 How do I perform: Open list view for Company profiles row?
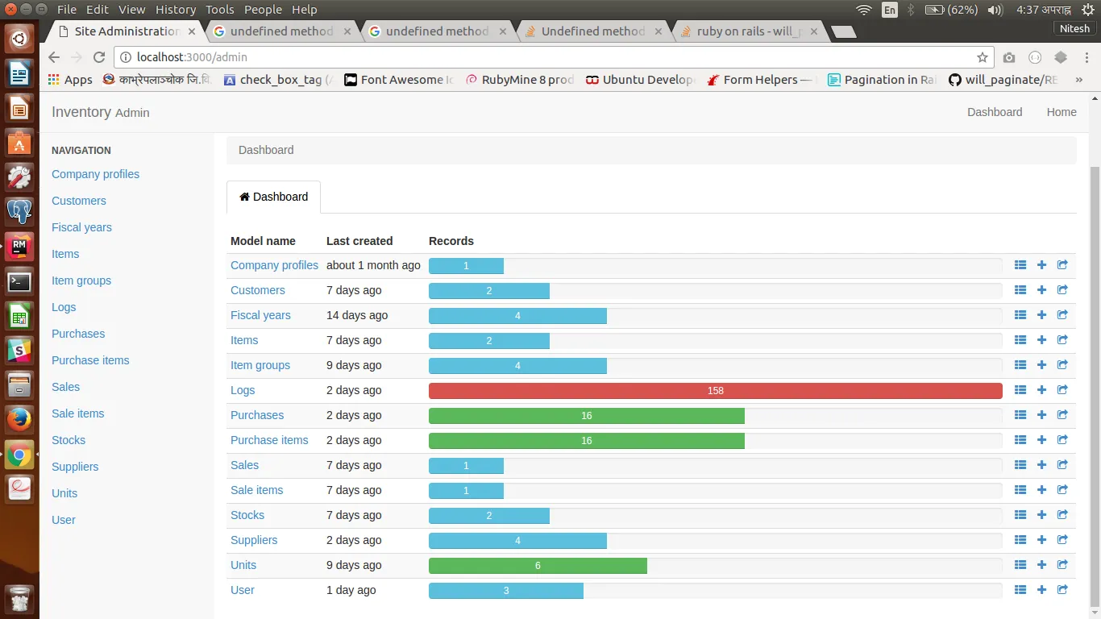(1020, 265)
